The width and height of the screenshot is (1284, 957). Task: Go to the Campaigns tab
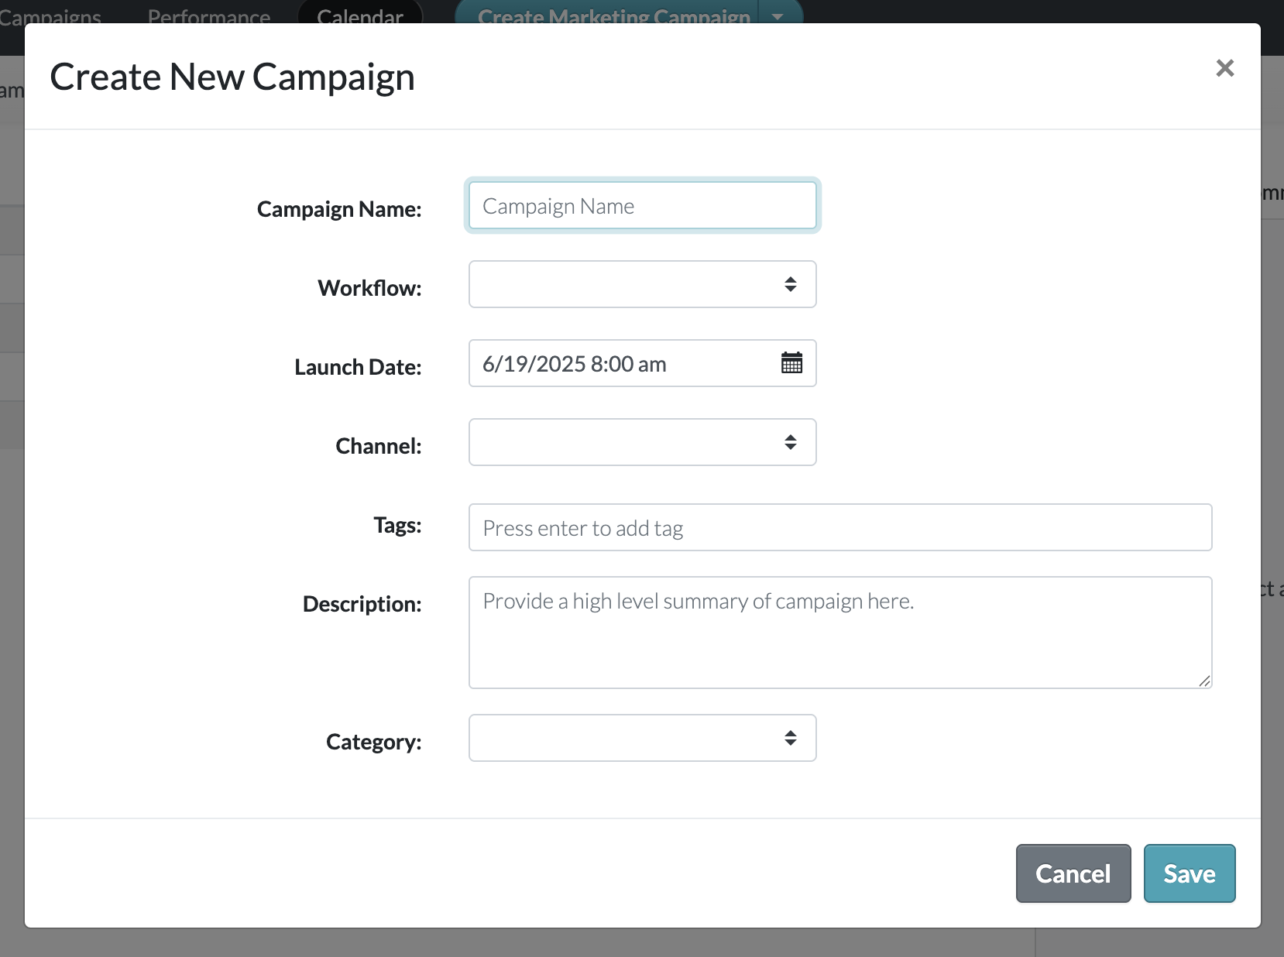[50, 14]
